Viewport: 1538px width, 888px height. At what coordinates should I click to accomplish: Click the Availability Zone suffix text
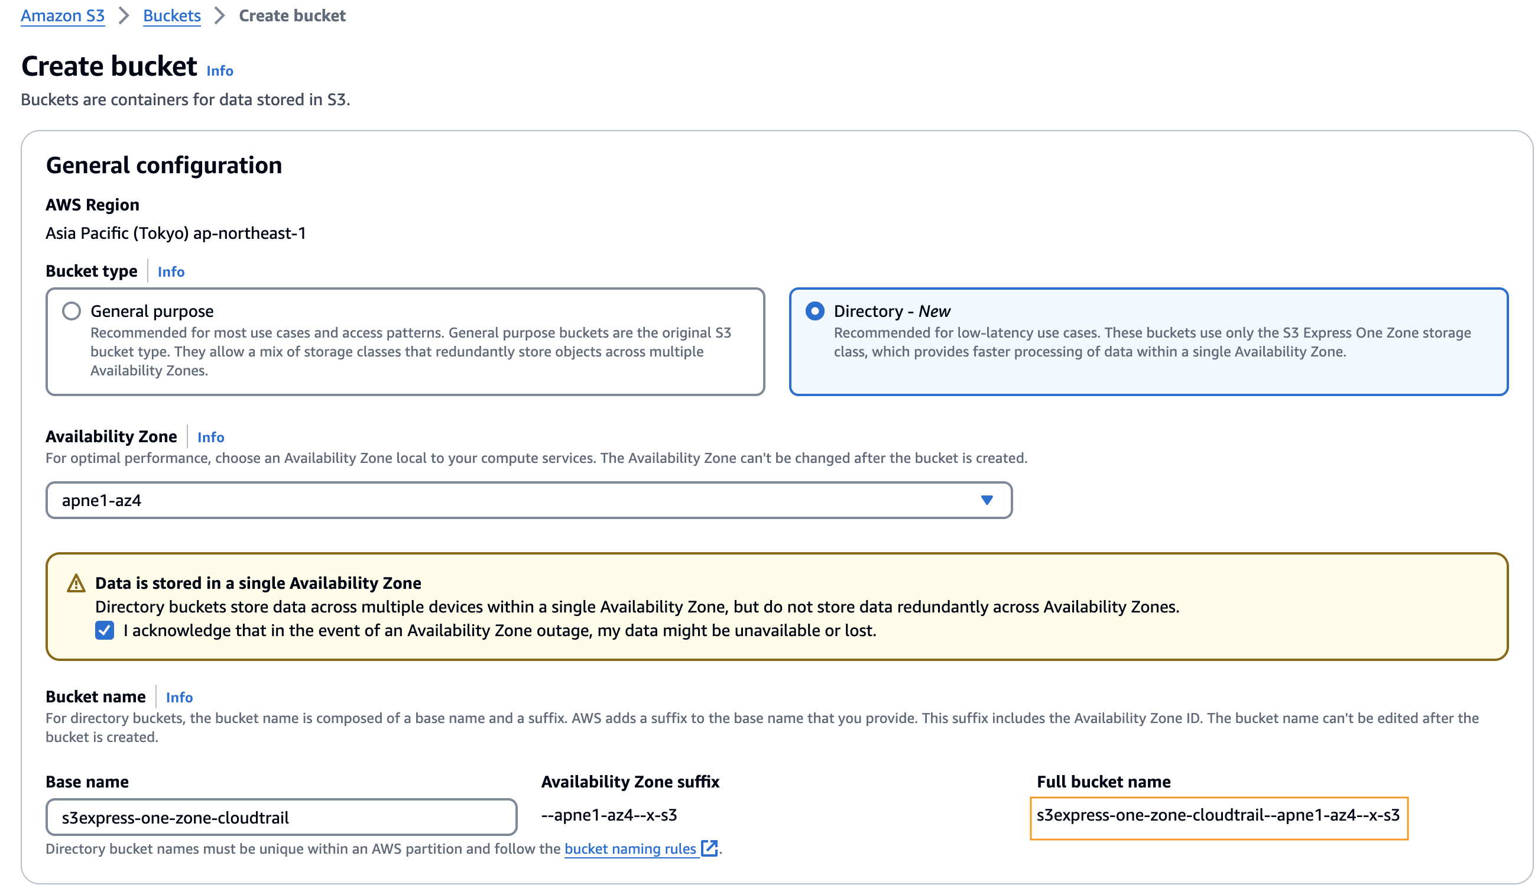tap(609, 815)
